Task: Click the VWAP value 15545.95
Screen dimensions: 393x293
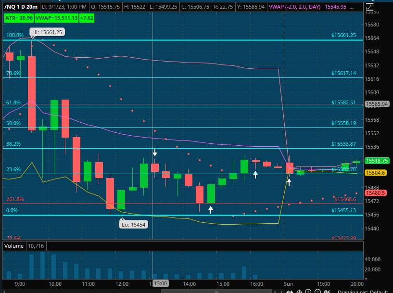Action: (335, 7)
